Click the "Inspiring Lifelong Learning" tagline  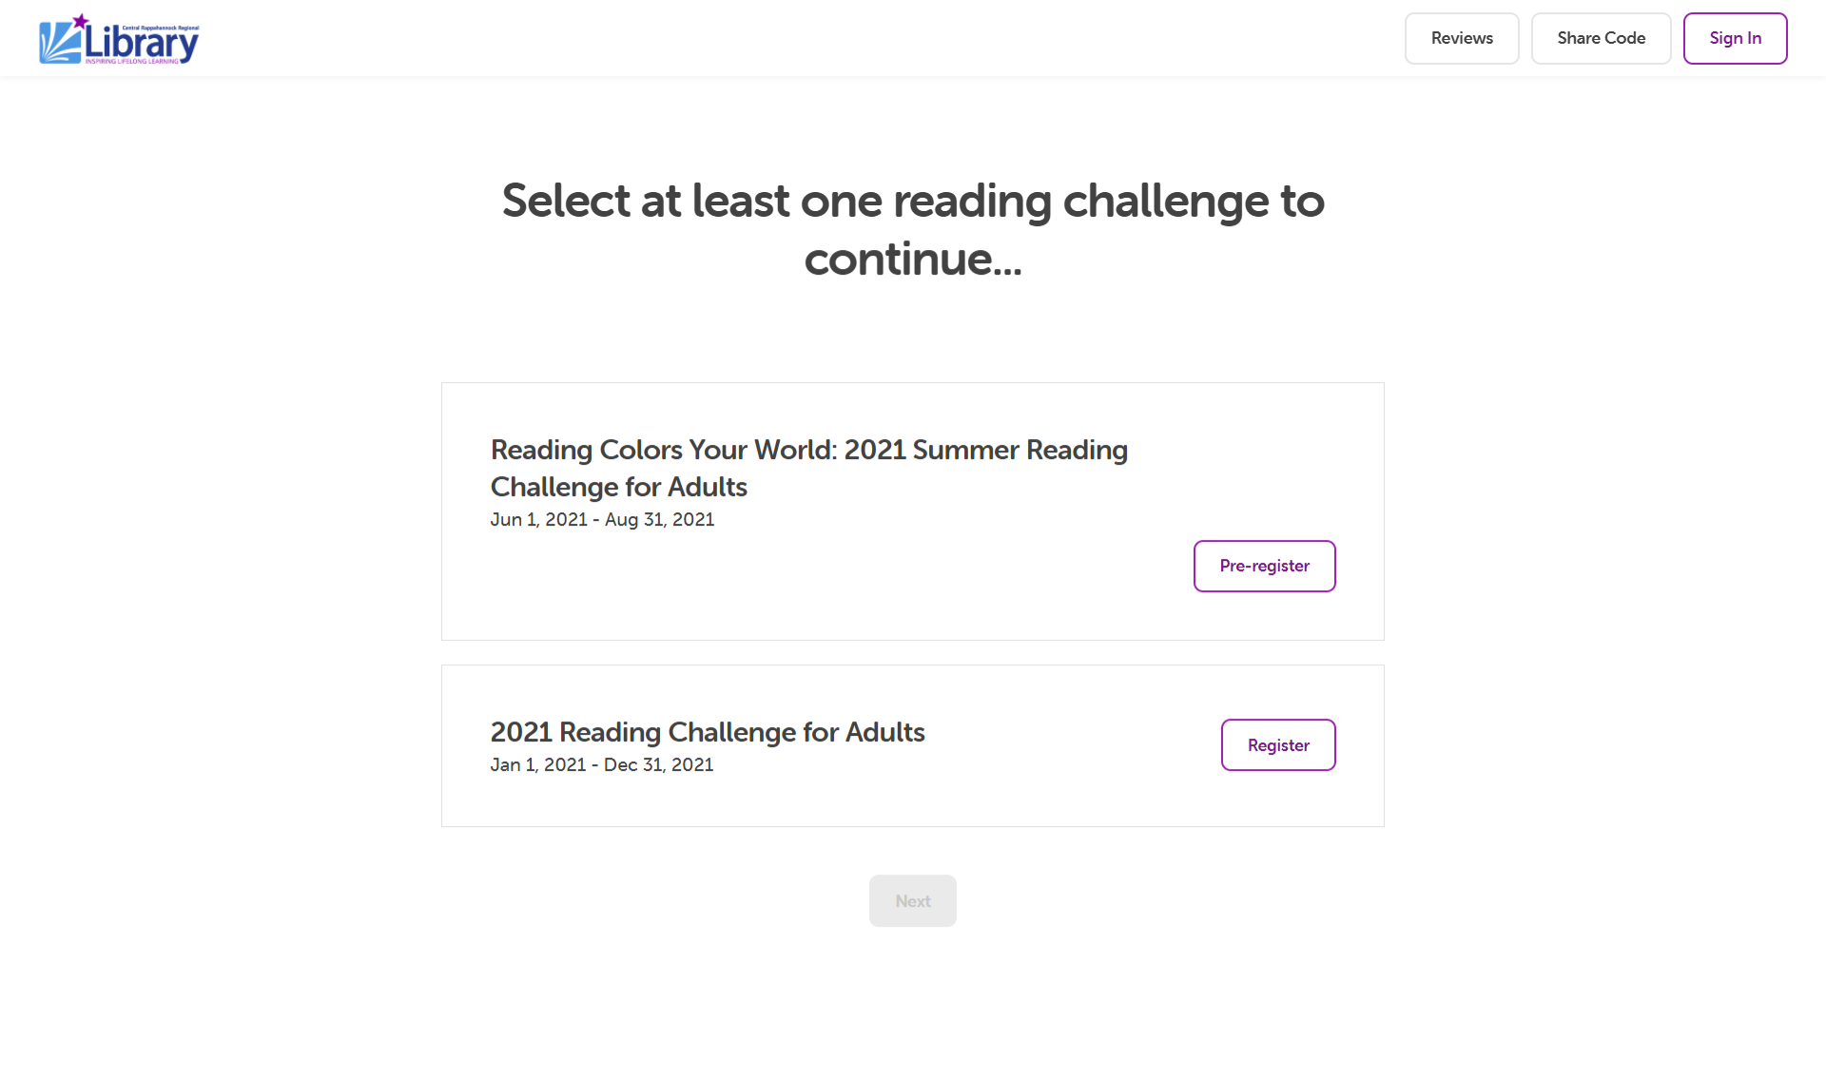pyautogui.click(x=131, y=62)
